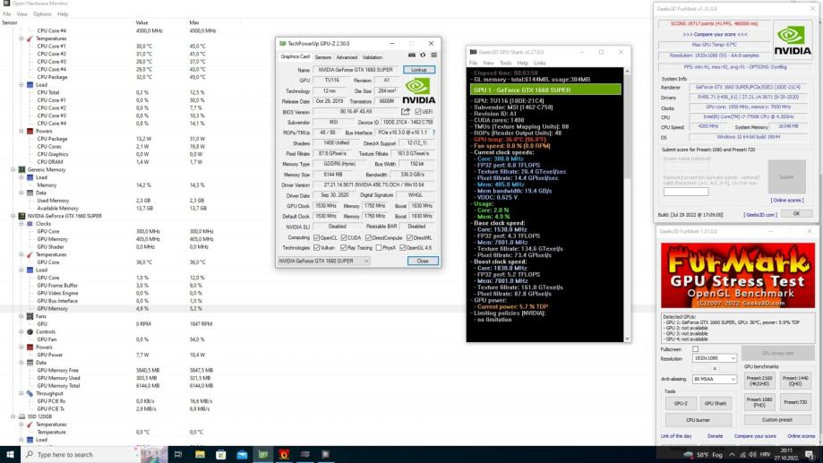The image size is (823, 463).
Task: Click the volume speaker icon in tray
Action: point(752,455)
